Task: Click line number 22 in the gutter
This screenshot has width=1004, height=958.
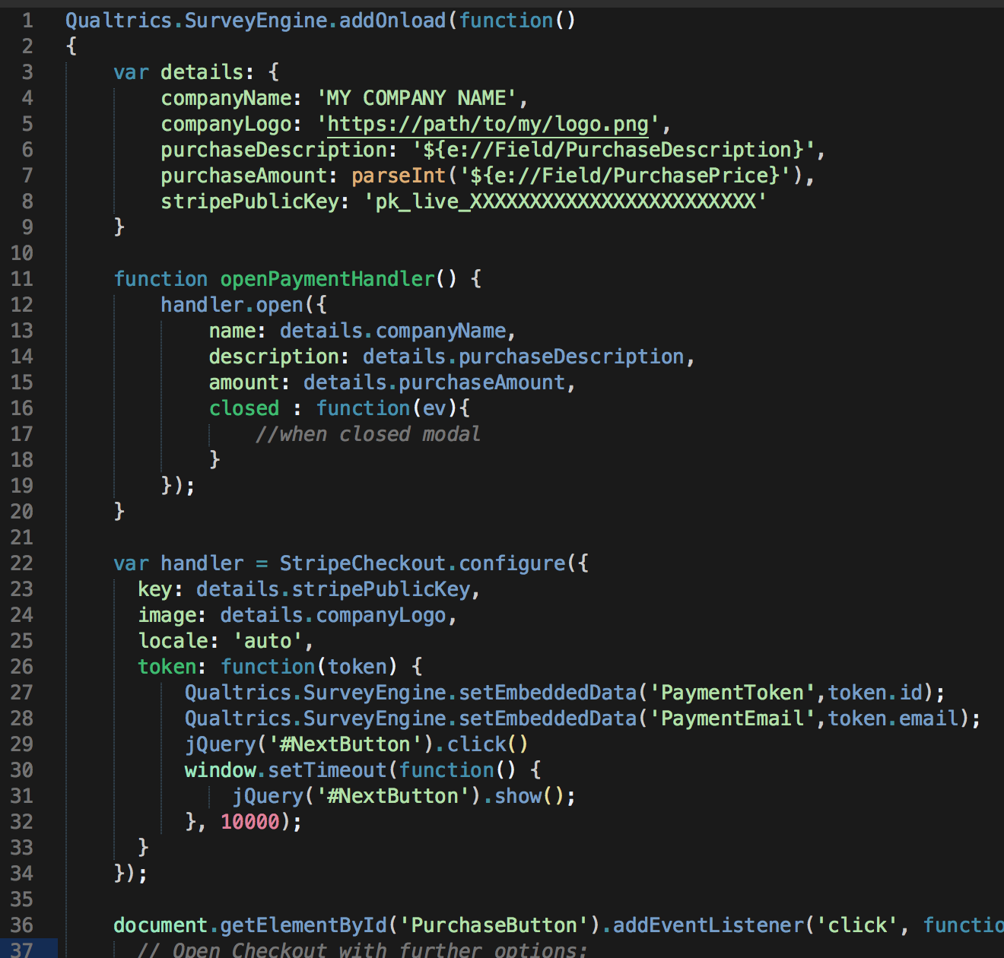Action: pyautogui.click(x=23, y=563)
